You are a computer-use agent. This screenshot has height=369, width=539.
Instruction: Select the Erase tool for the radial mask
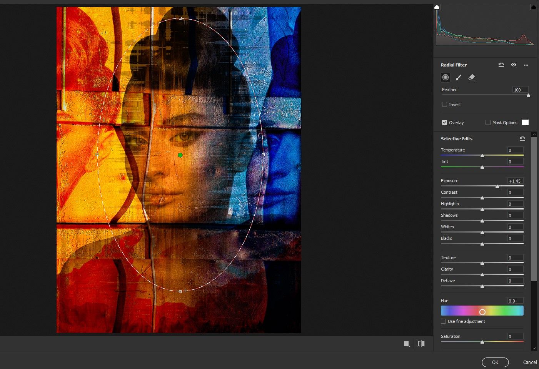pos(472,77)
